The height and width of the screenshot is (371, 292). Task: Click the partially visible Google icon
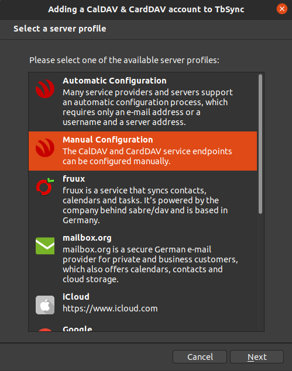[x=45, y=330]
